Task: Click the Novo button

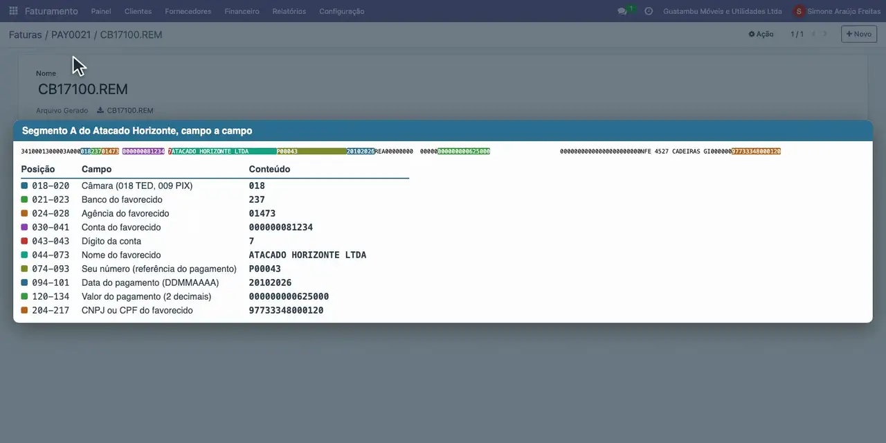Action: coord(859,34)
